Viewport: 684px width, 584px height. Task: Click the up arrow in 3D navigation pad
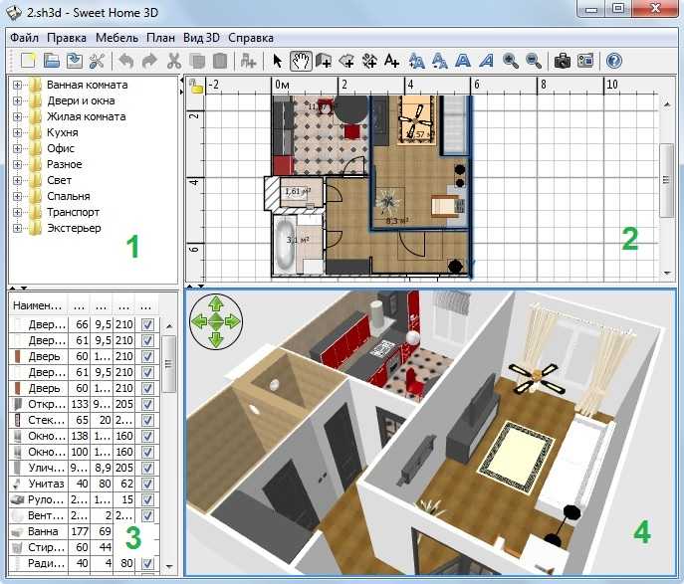[x=216, y=302]
